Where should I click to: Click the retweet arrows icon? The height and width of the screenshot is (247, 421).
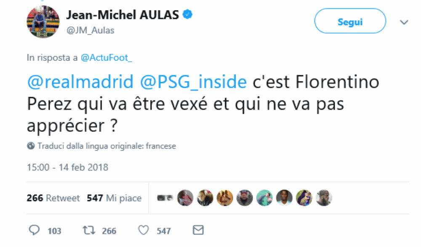click(88, 230)
